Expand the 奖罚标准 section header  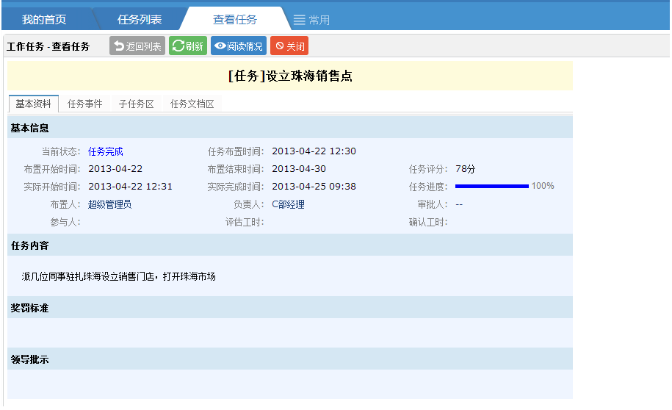[x=30, y=308]
